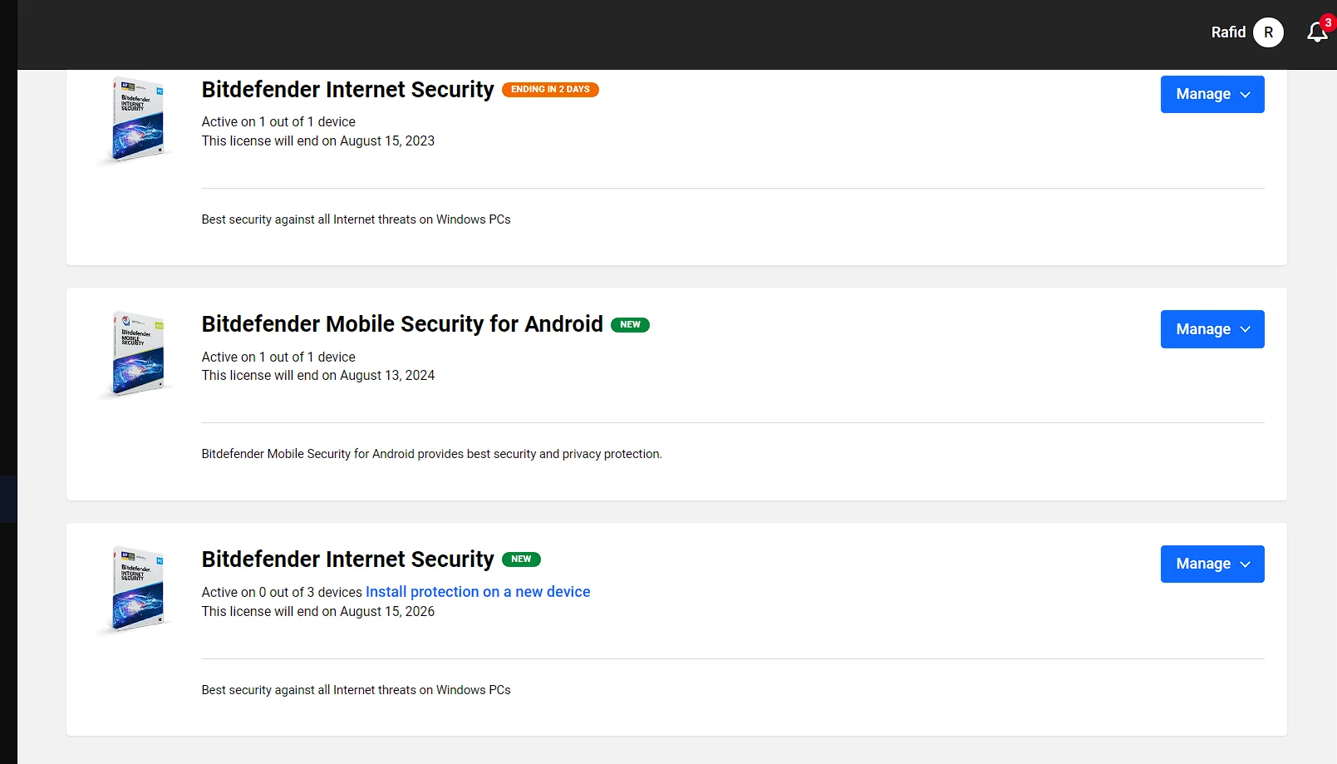This screenshot has width=1337, height=764.
Task: Open the collapsed left sidebar panel
Action: click(8, 499)
